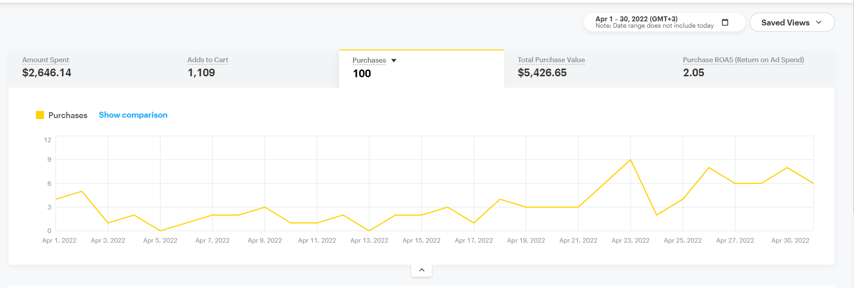
Task: Select the Purchase ROAS metric tab
Action: coord(743,60)
